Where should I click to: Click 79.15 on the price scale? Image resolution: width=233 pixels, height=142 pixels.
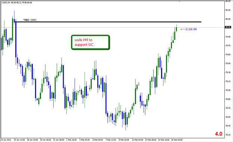228,81
